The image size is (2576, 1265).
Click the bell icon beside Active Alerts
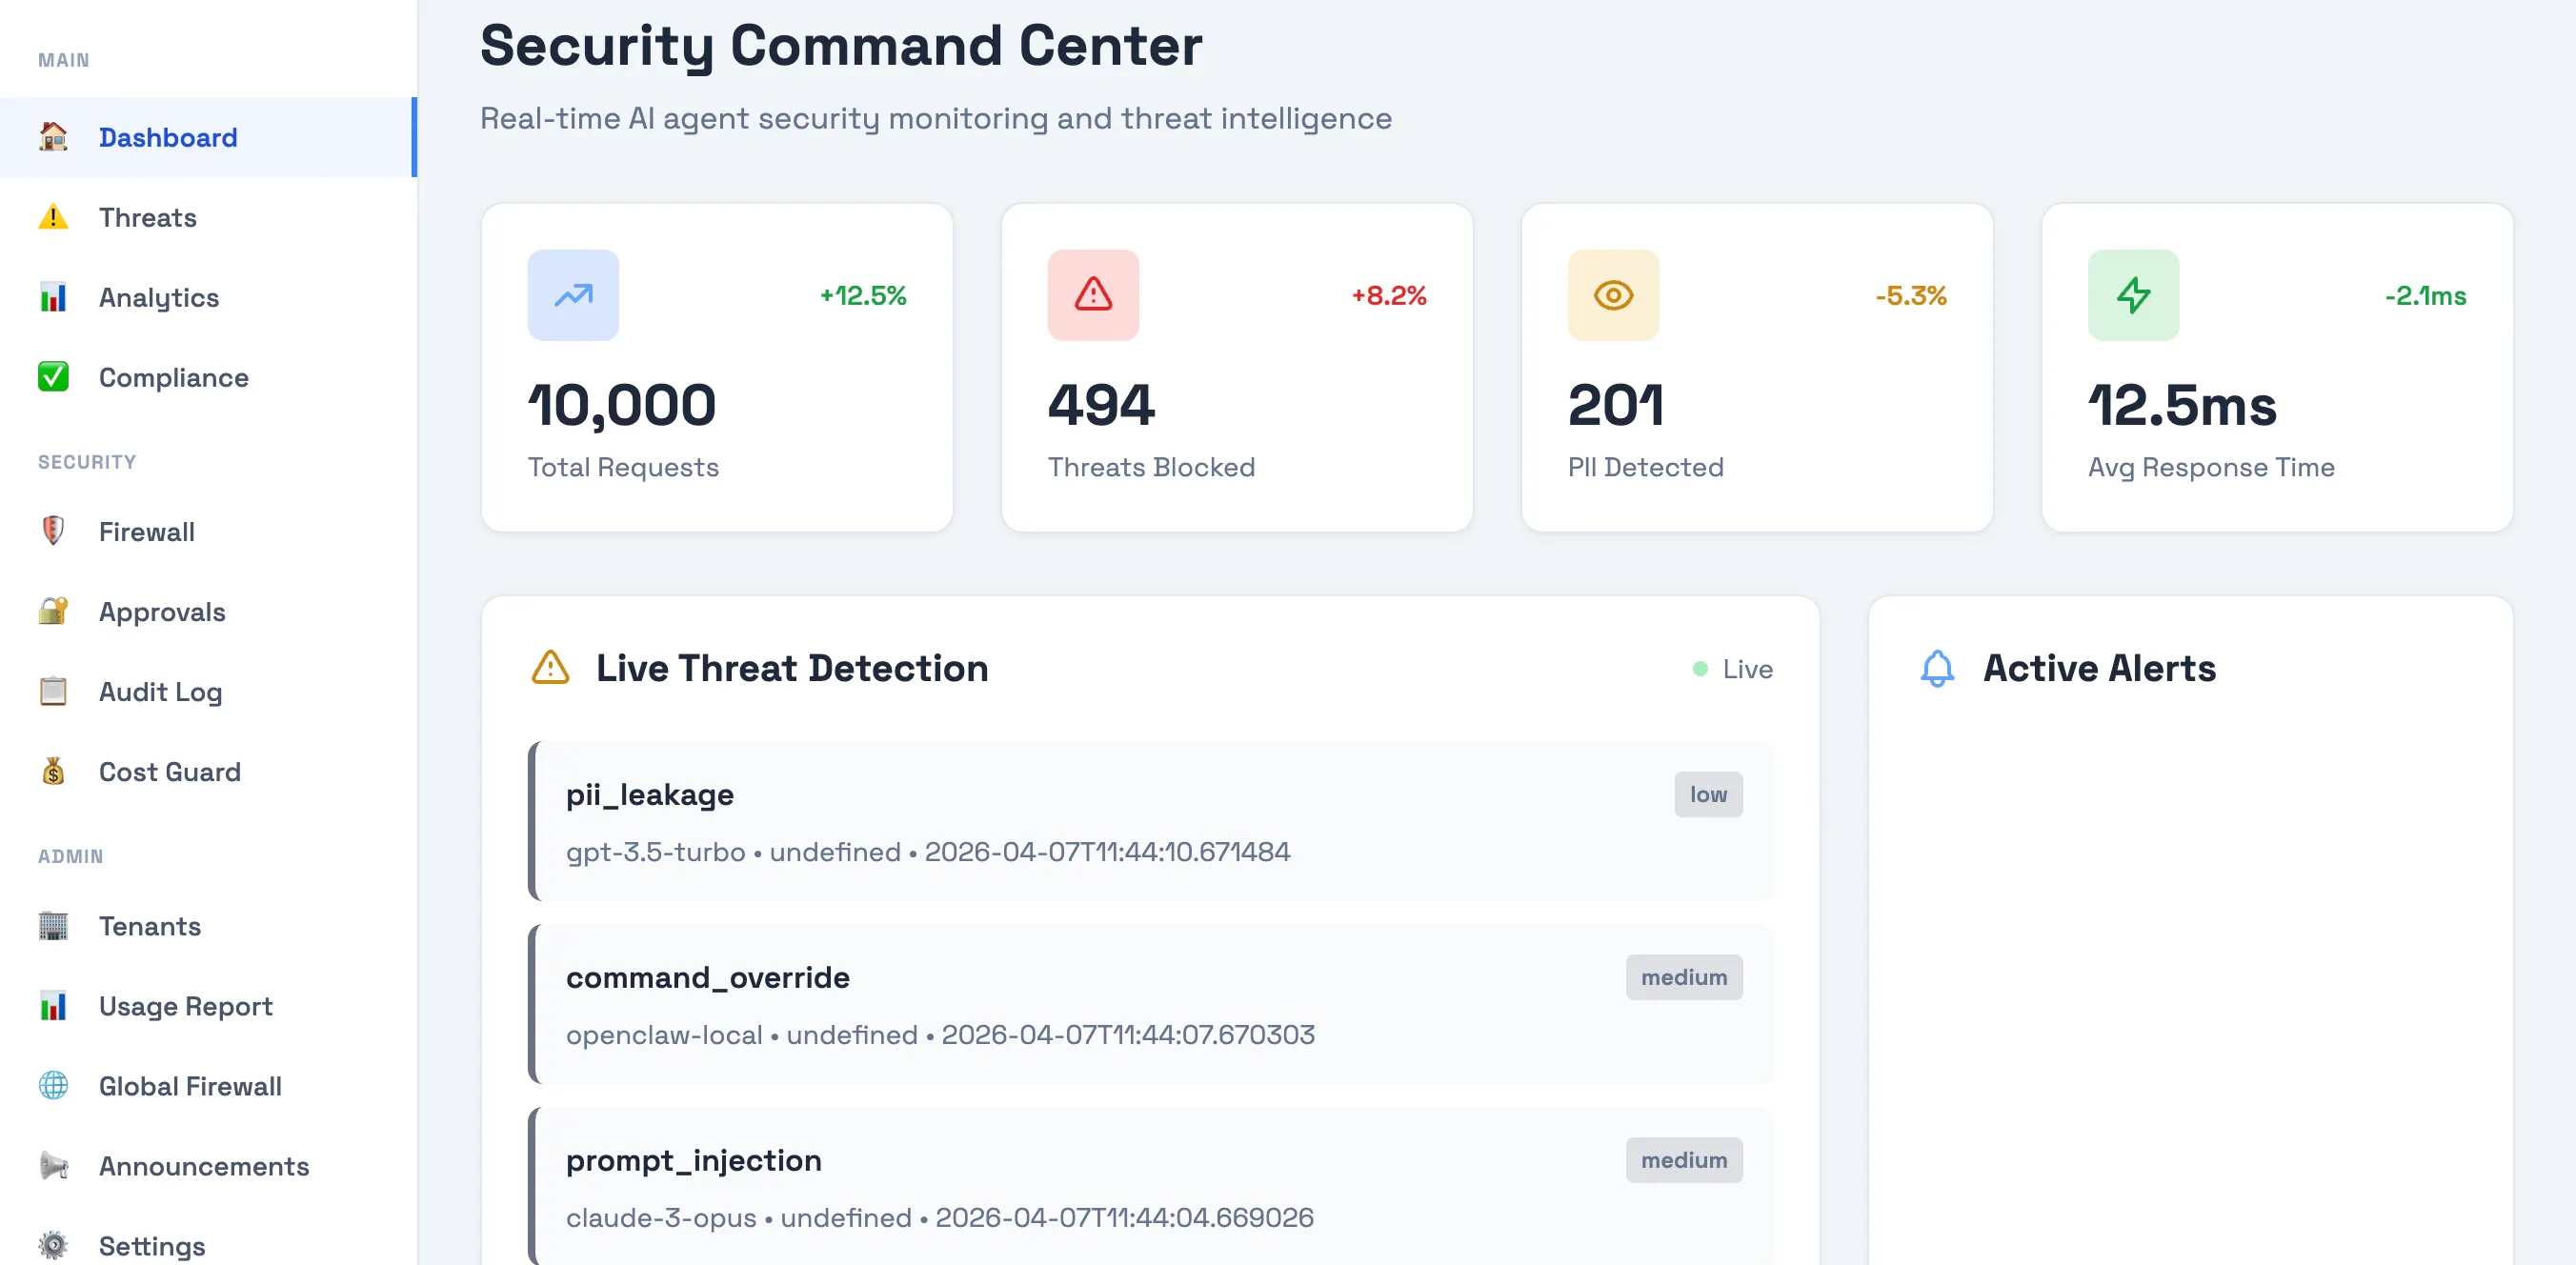pos(1937,668)
